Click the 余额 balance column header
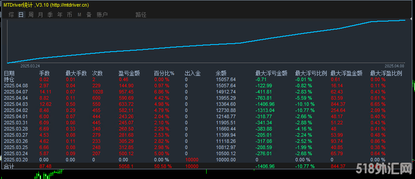This screenshot has width=415, height=179. (x=221, y=73)
